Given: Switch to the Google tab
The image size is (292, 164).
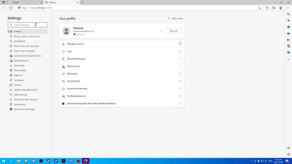Looking at the screenshot, I should [x=25, y=2].
